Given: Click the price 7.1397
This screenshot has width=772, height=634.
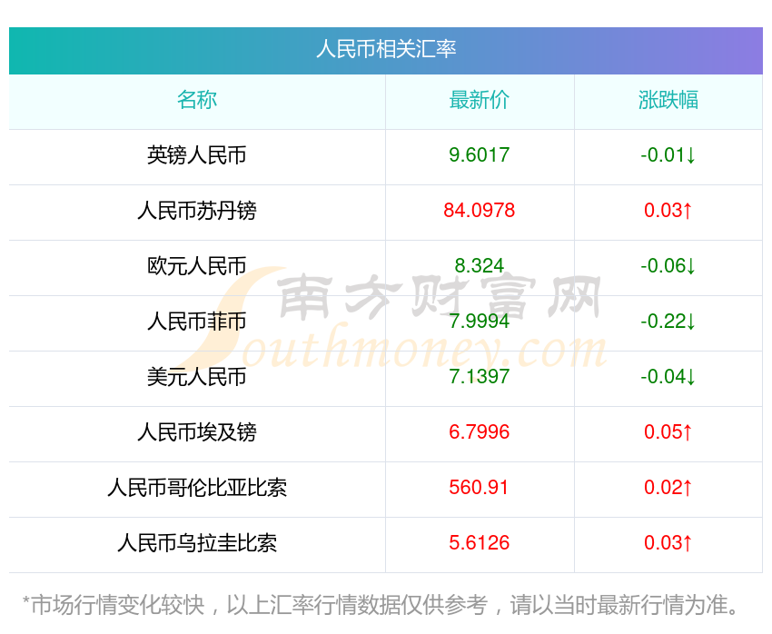Looking at the screenshot, I should [x=479, y=377].
